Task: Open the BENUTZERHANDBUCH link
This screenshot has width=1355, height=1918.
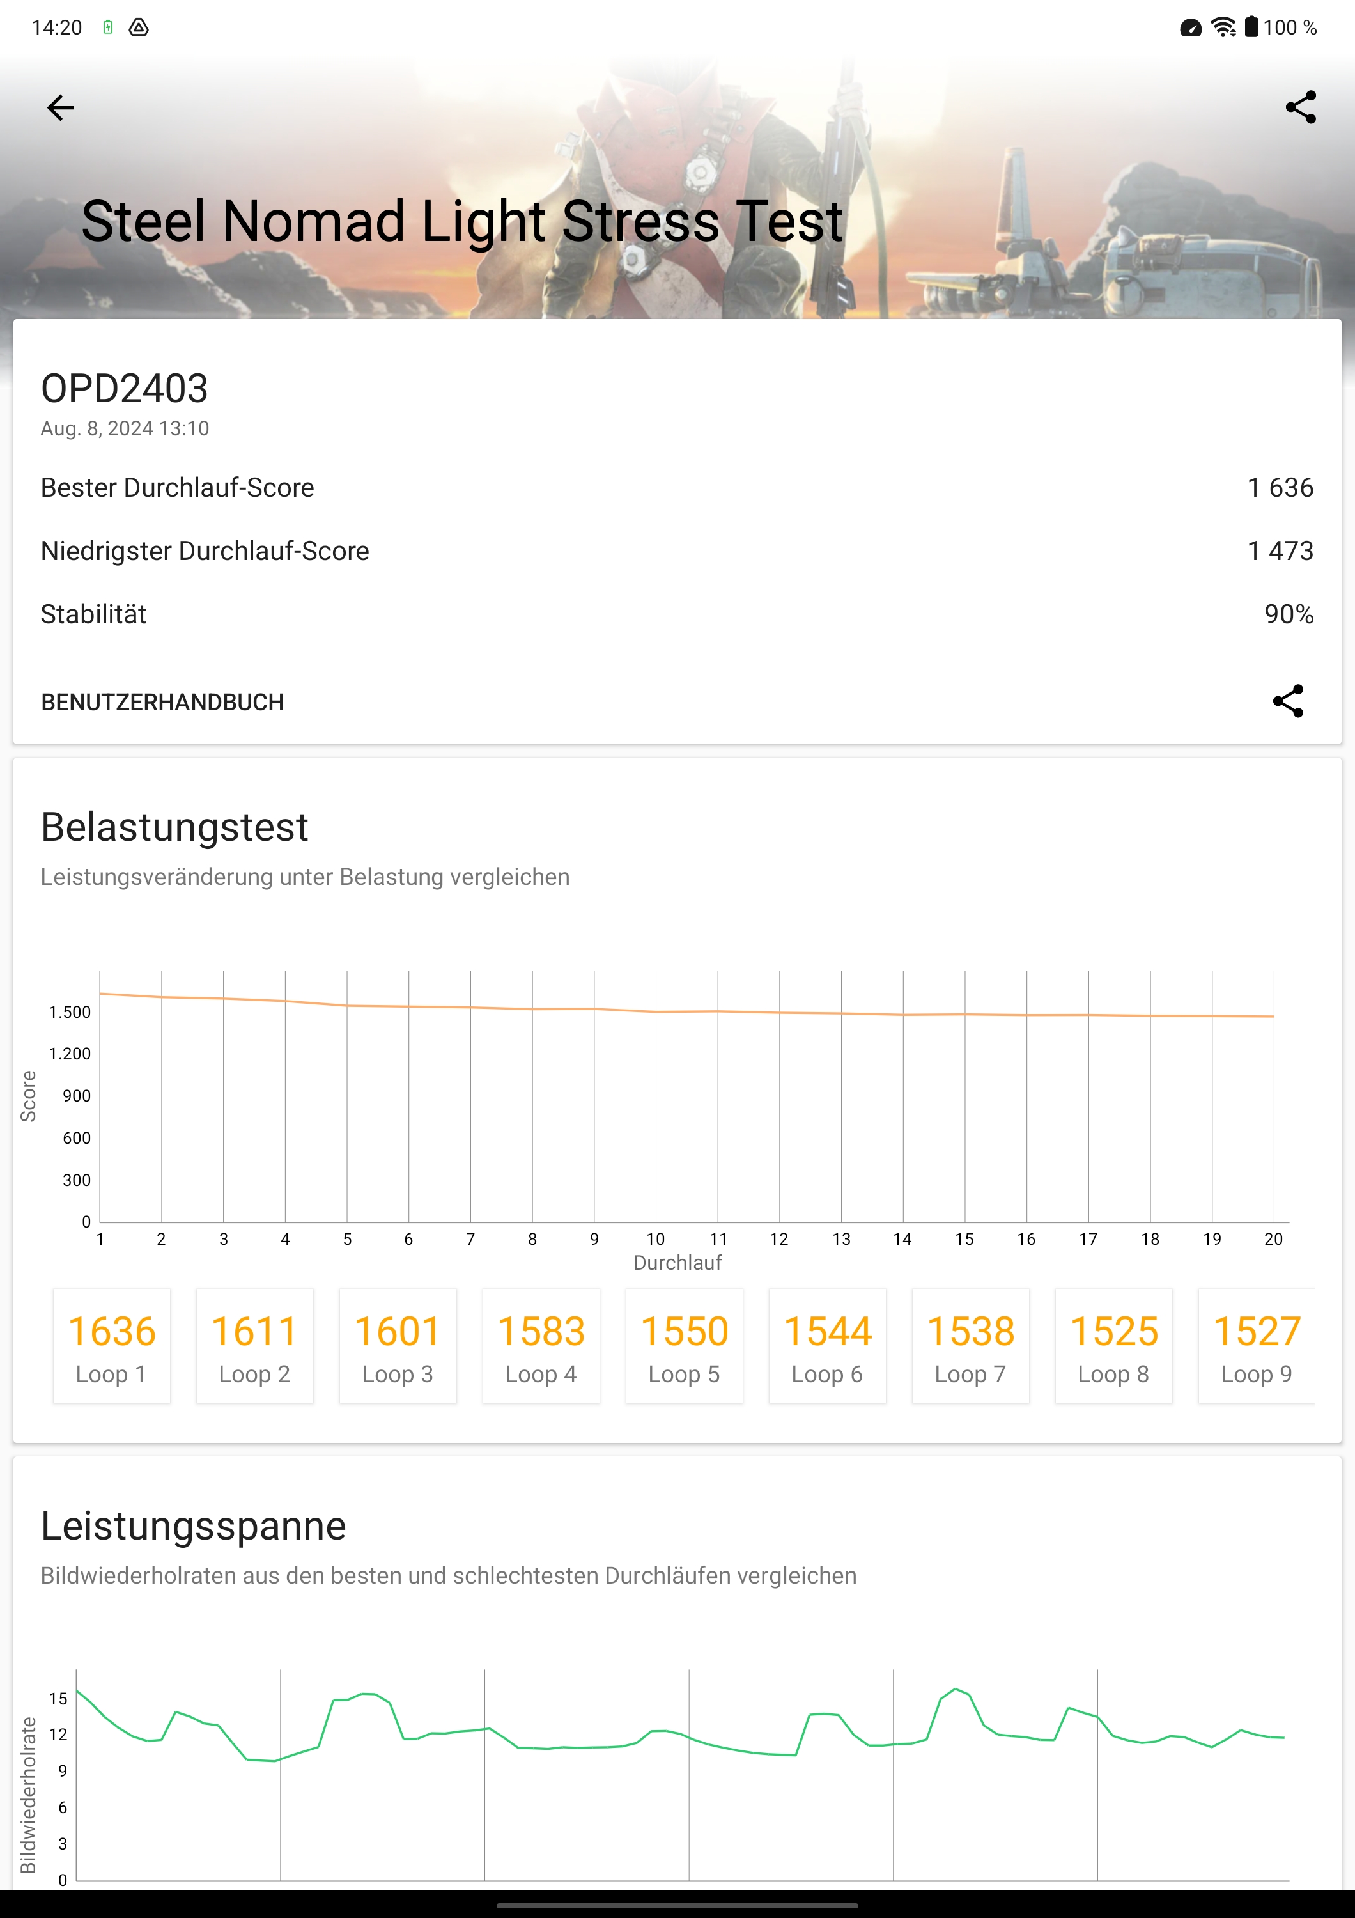Action: coord(163,703)
